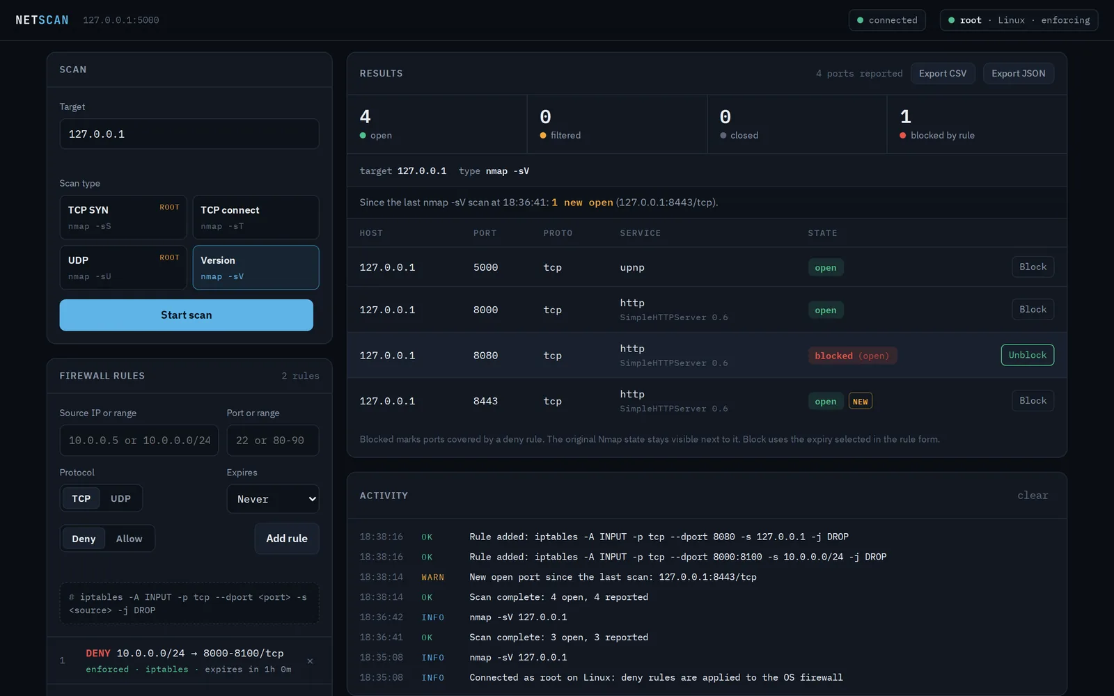Viewport: 1114px width, 696px height.
Task: Select the filtered count stat
Action: 618,124
